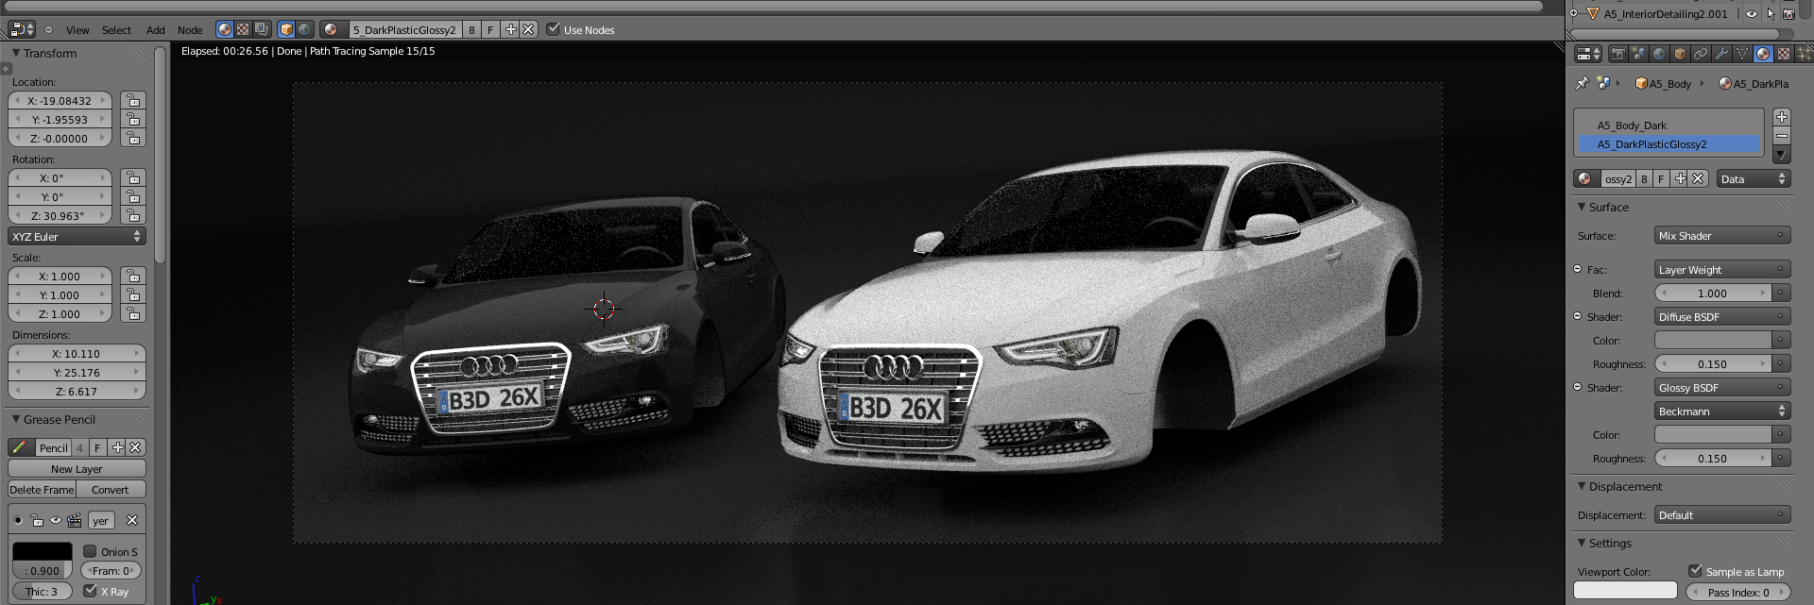Enable Onion Skinning checkbox
Viewport: 1814px width, 605px height.
pos(90,551)
